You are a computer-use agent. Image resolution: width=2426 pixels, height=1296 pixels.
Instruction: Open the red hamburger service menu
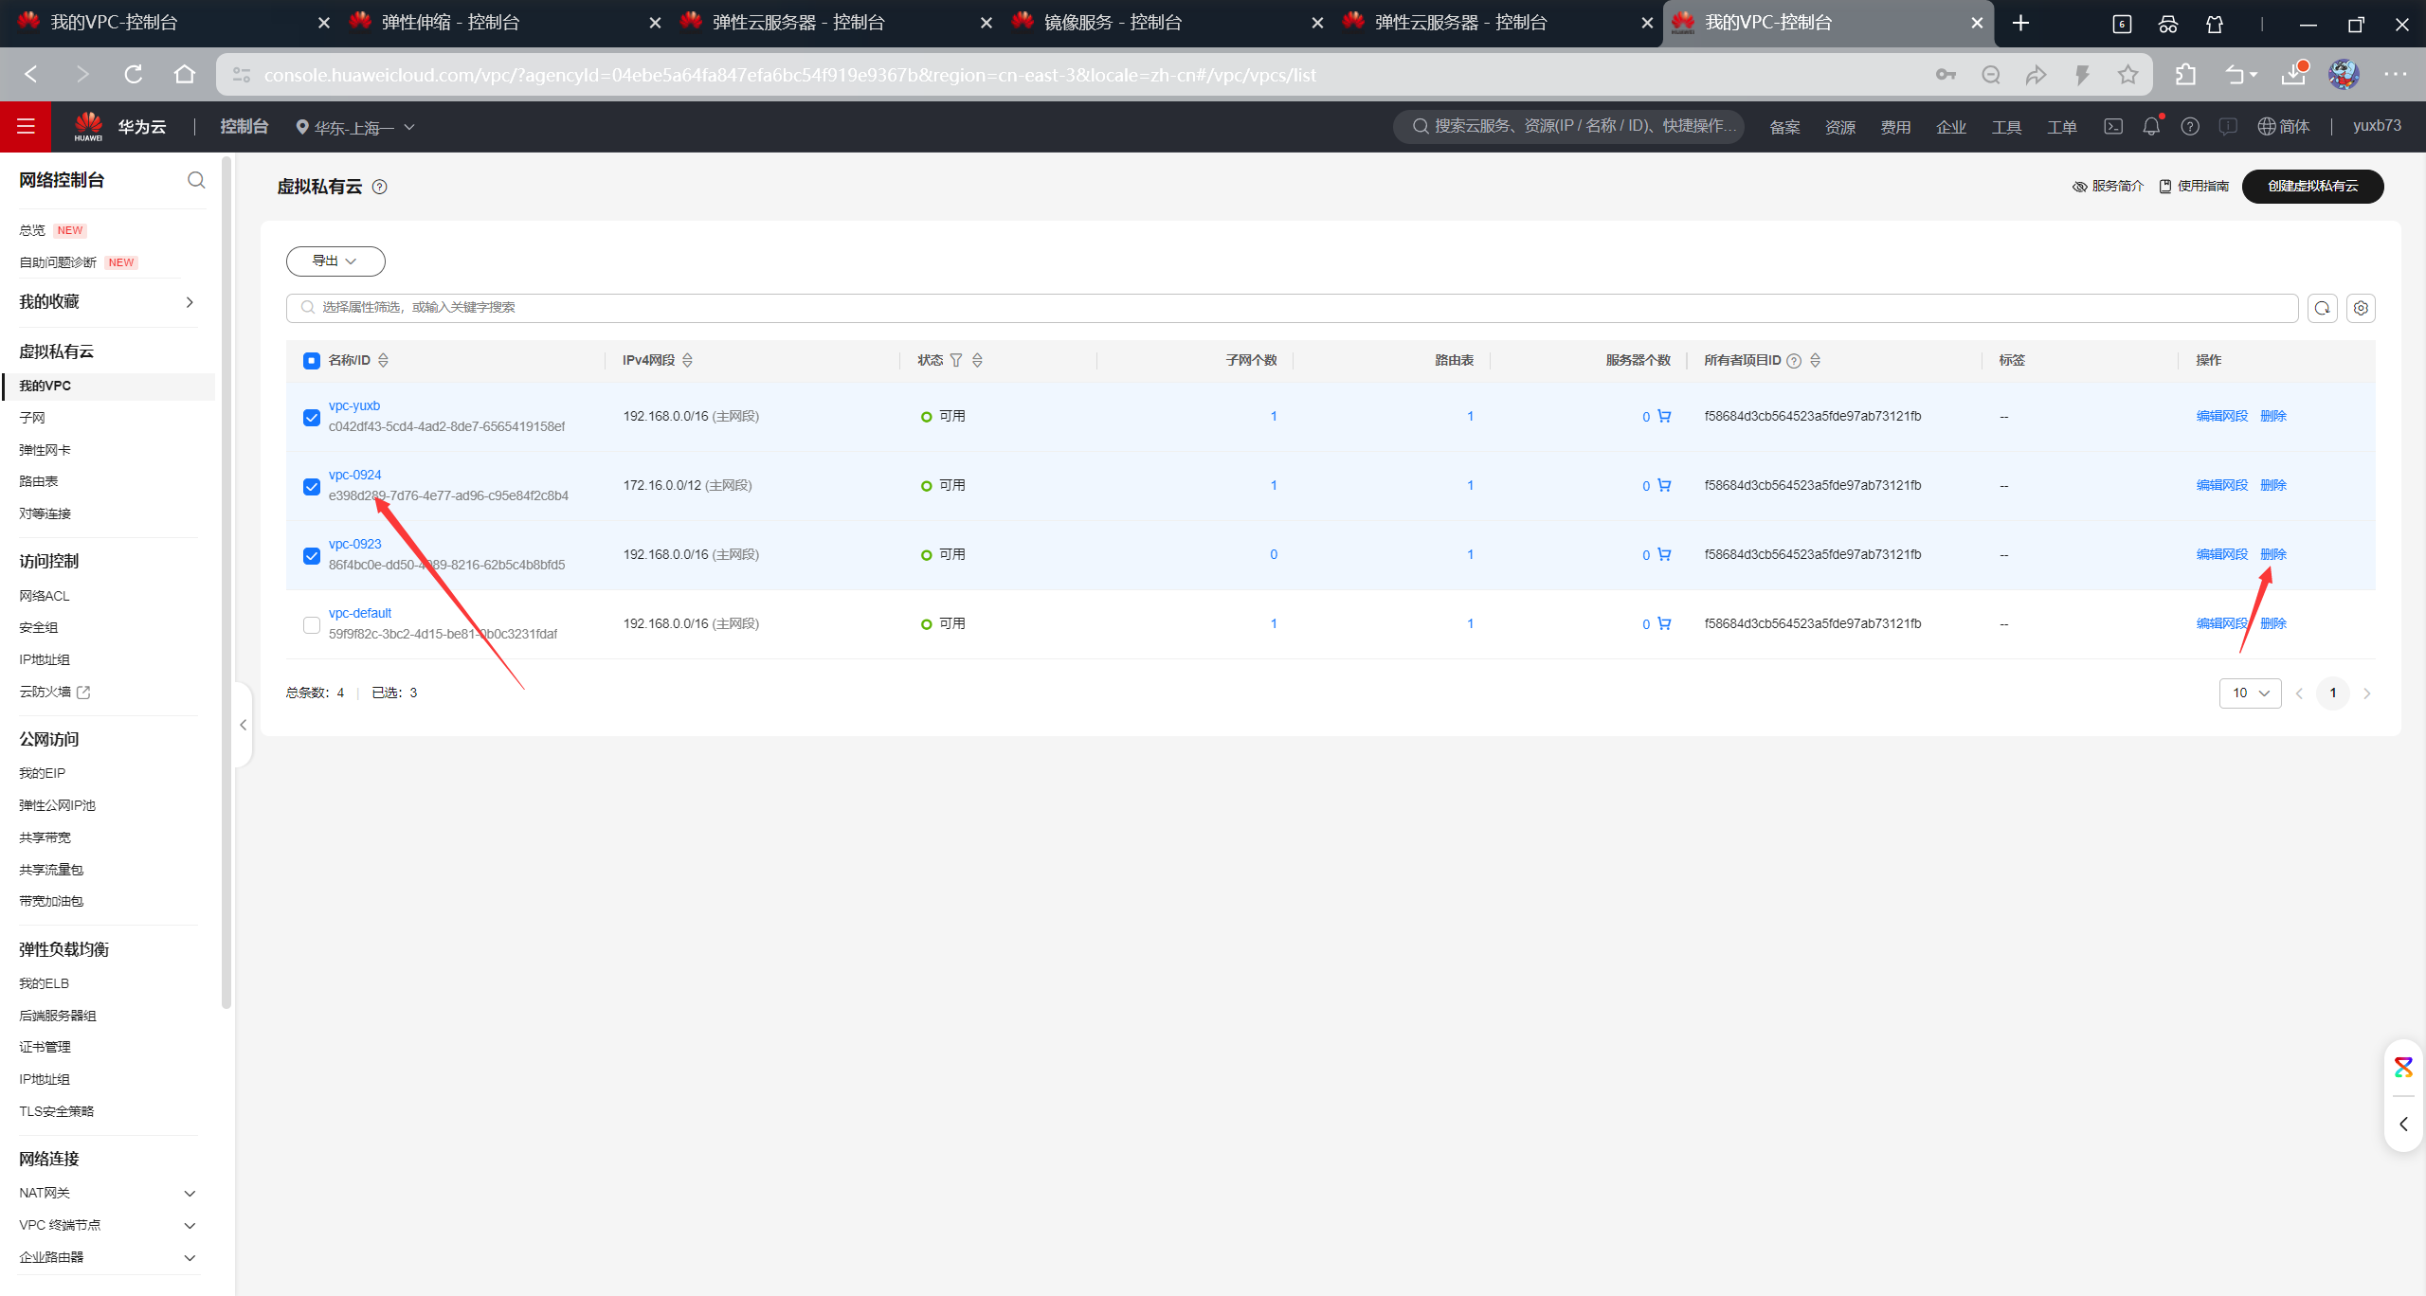pyautogui.click(x=26, y=126)
